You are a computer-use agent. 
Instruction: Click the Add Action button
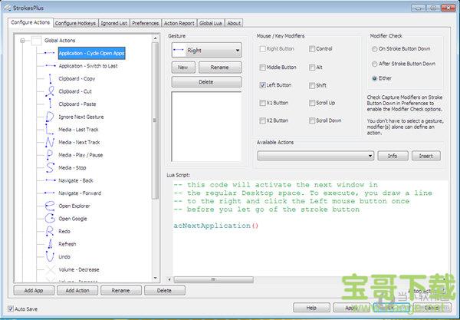click(x=77, y=291)
